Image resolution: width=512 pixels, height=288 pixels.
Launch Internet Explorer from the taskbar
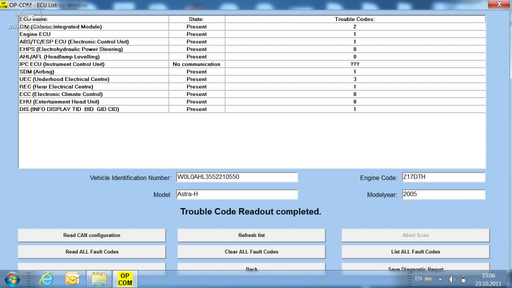click(x=46, y=279)
